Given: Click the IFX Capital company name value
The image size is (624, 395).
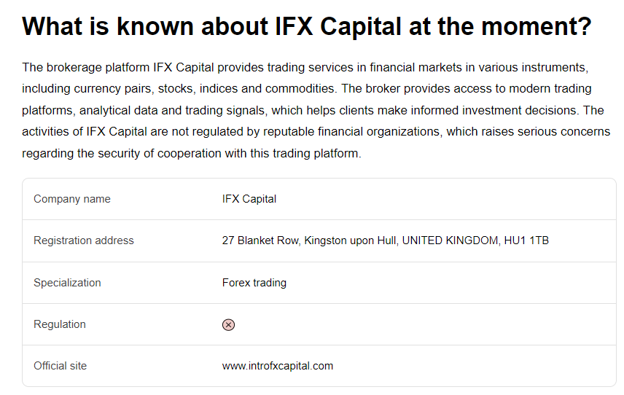Looking at the screenshot, I should [x=249, y=199].
